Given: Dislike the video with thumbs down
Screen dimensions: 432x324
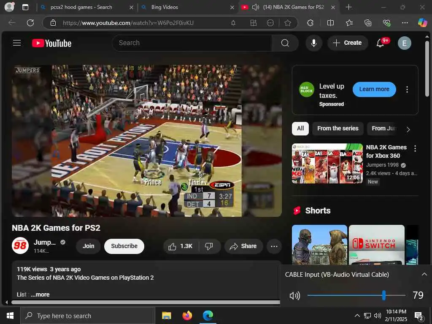Looking at the screenshot, I should 209,246.
